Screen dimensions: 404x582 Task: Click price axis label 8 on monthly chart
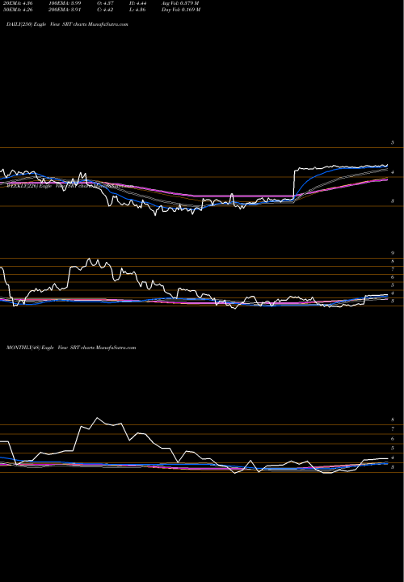392,420
